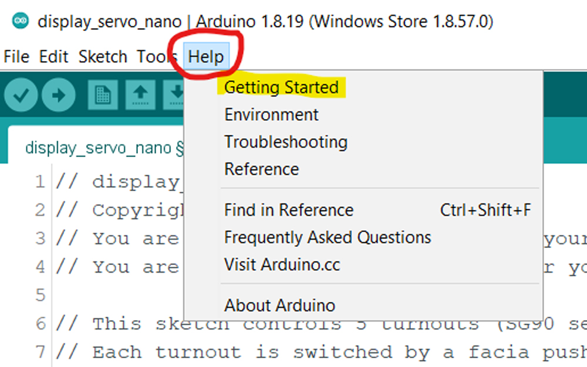Click line number 2 in editor gutter

[40, 210]
